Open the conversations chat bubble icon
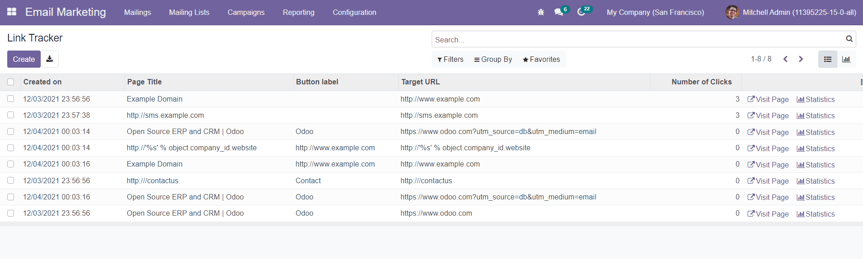 pos(559,12)
